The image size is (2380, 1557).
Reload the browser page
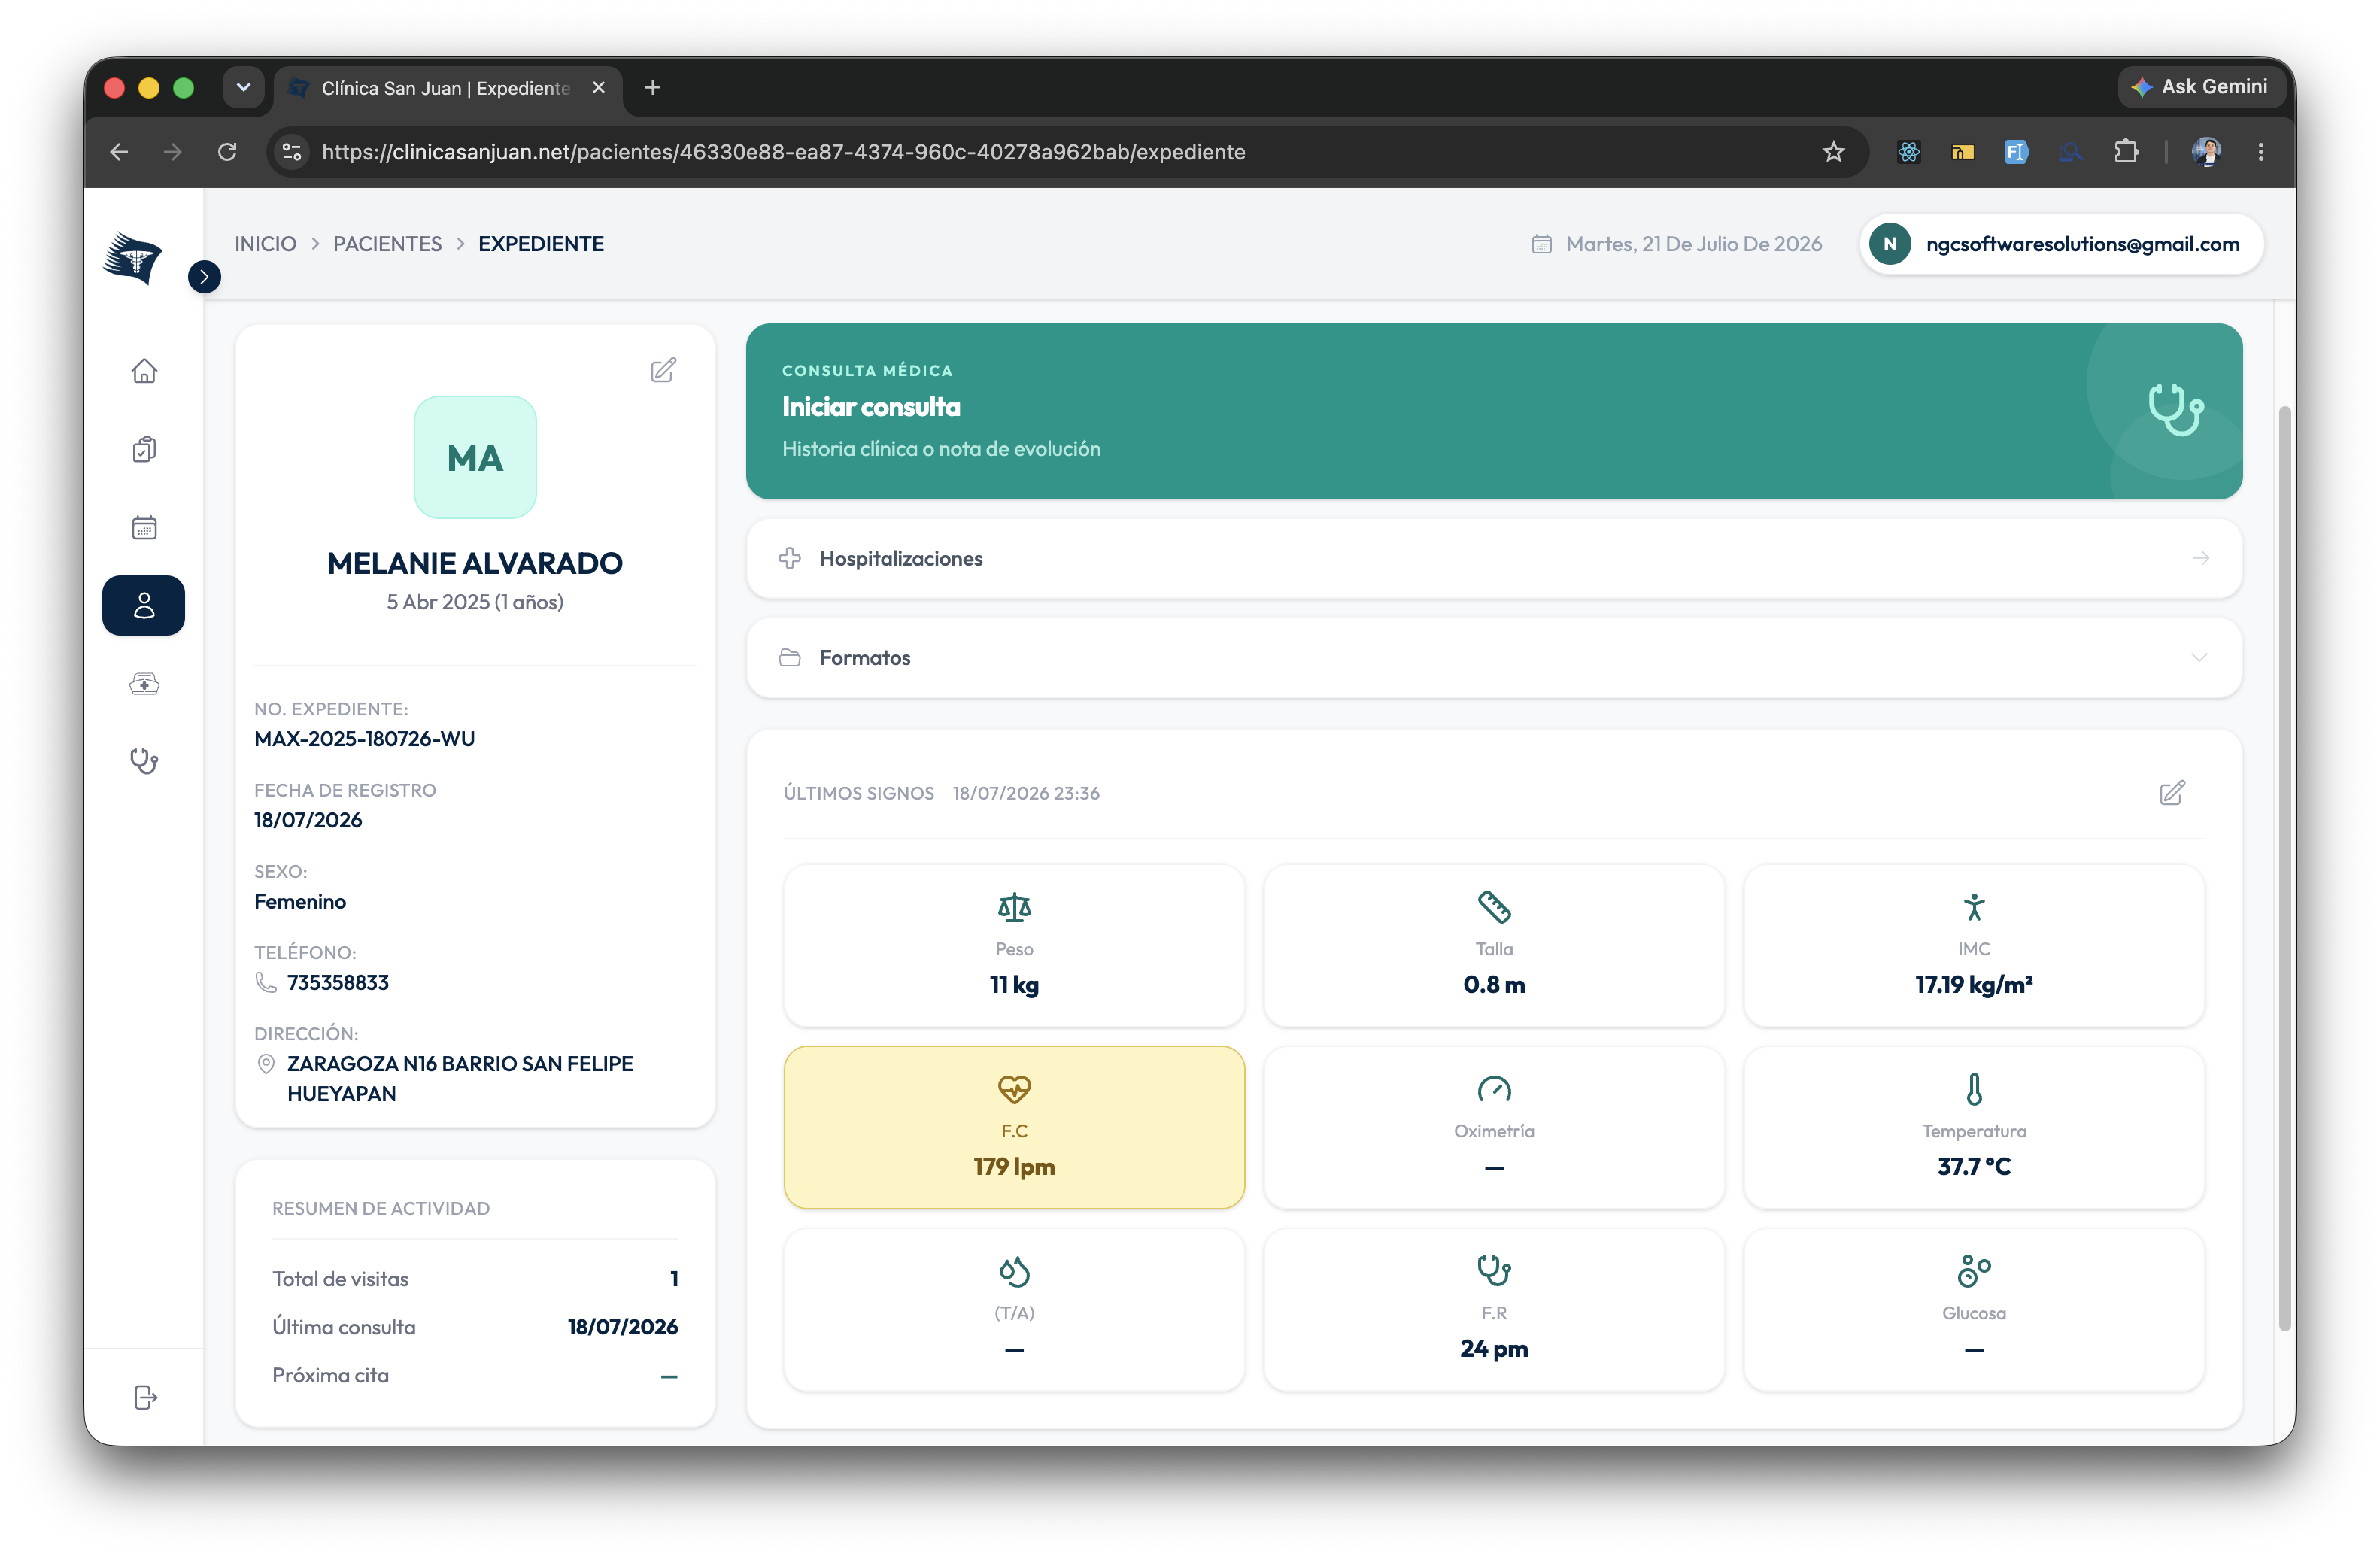coord(227,152)
